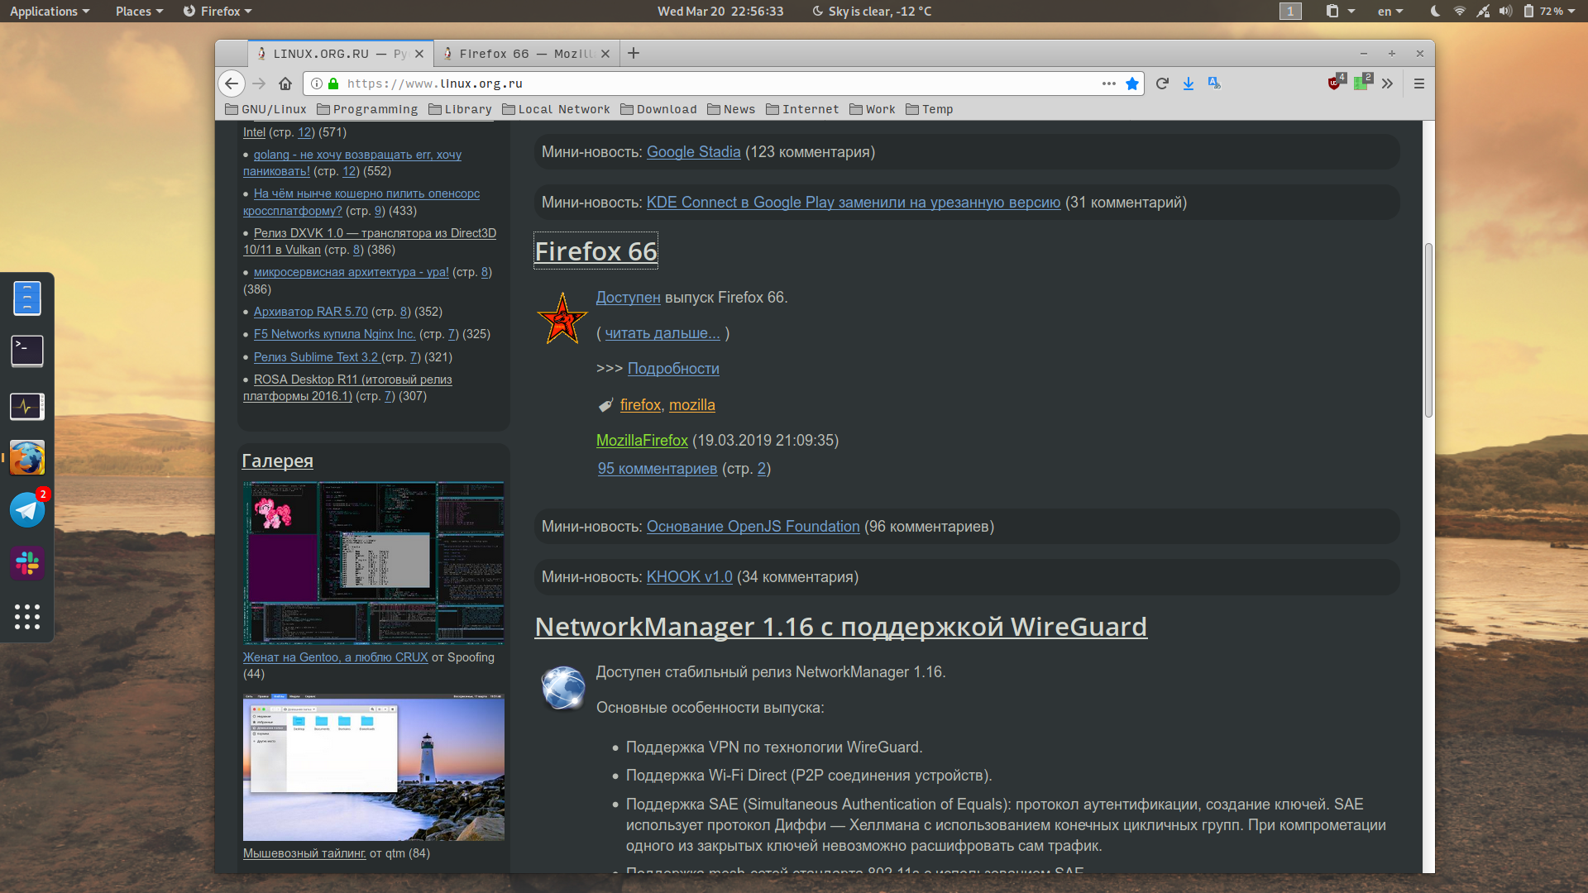Click the Firefox dock icon
Viewport: 1588px width, 893px height.
point(27,458)
